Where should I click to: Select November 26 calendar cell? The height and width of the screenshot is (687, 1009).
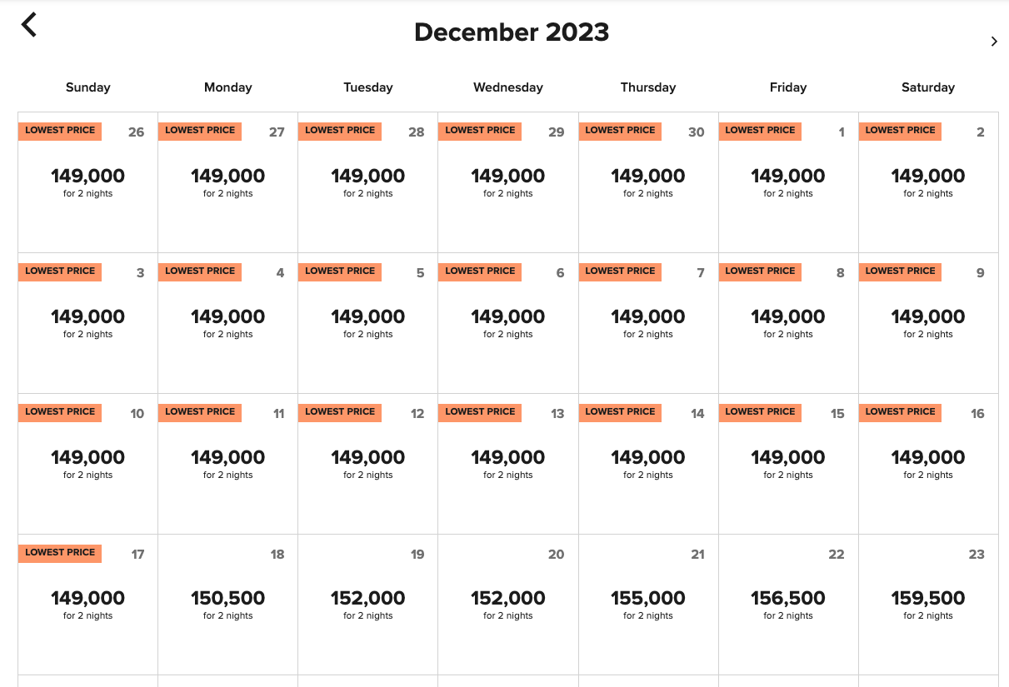pyautogui.click(x=87, y=182)
